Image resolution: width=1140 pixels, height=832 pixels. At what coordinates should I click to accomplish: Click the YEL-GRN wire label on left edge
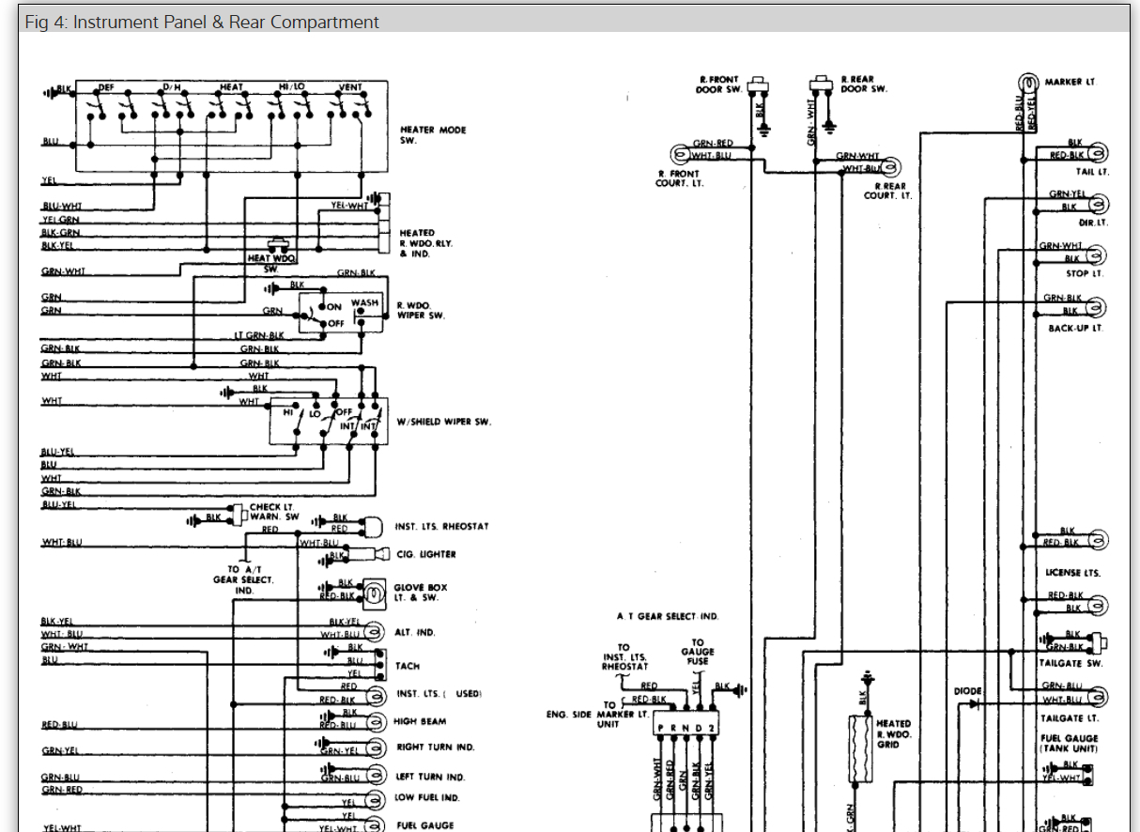pyautogui.click(x=61, y=220)
